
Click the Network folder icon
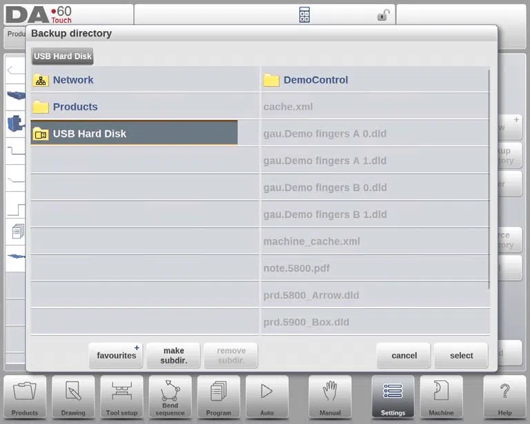coord(41,81)
